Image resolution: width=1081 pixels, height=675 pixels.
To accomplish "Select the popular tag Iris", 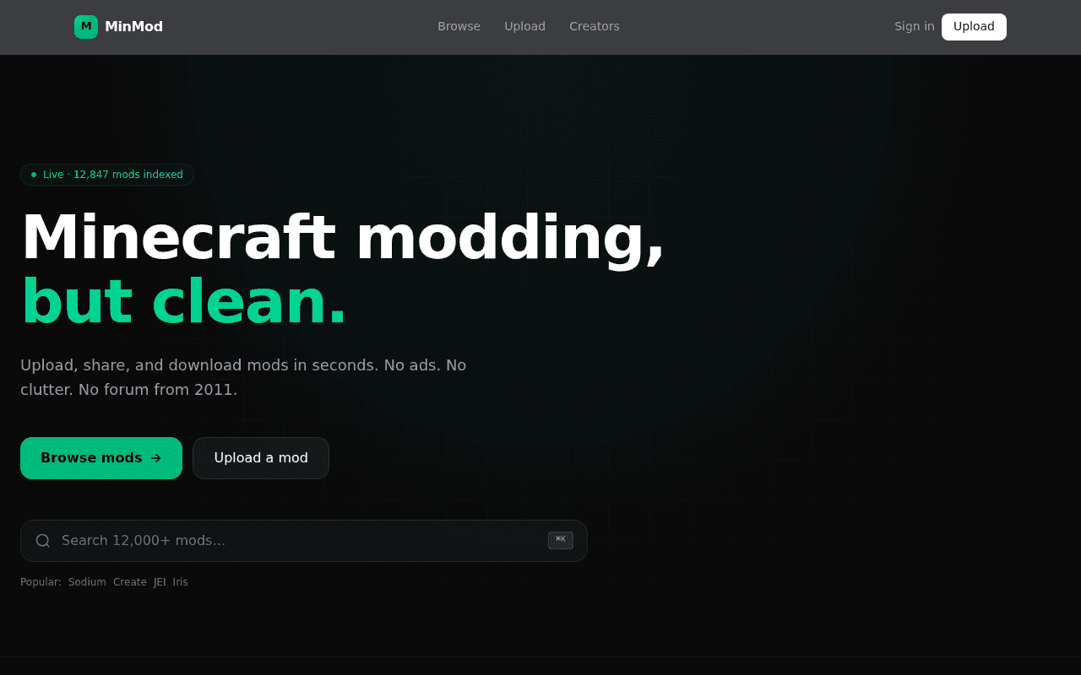I will click(181, 582).
